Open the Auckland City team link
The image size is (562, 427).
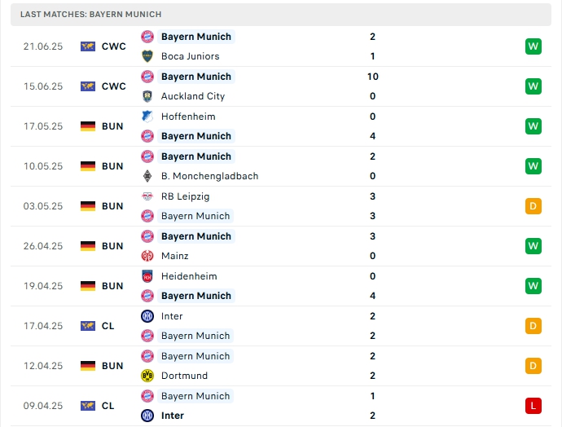pyautogui.click(x=193, y=96)
